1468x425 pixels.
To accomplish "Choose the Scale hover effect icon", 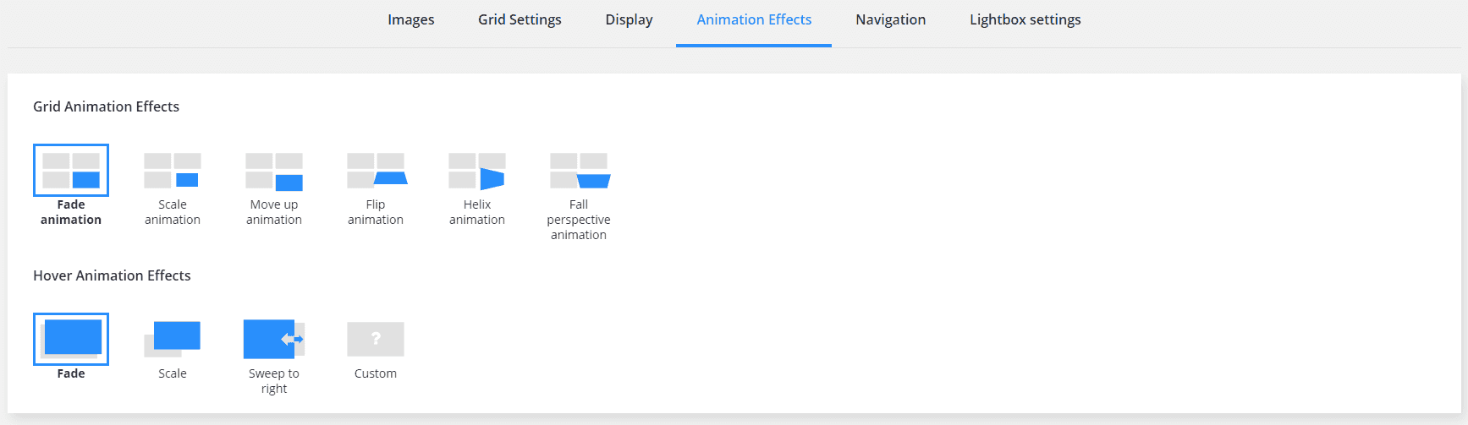I will tap(173, 339).
